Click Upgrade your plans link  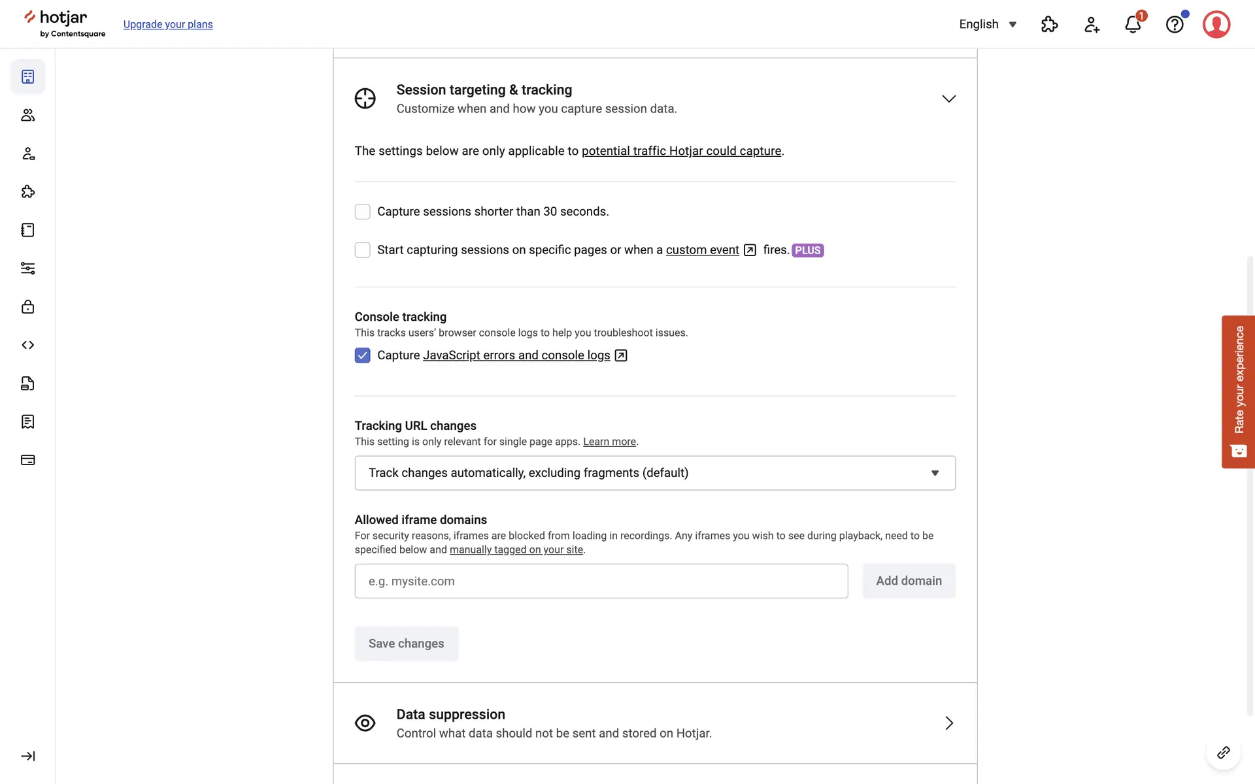(168, 24)
